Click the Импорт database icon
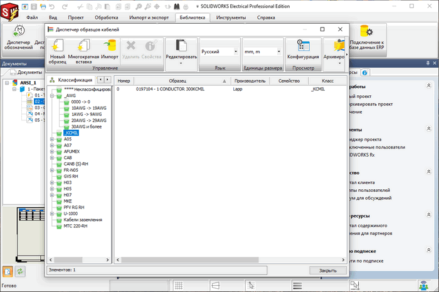Screen dimensions: 439x292 pyautogui.click(x=110, y=46)
